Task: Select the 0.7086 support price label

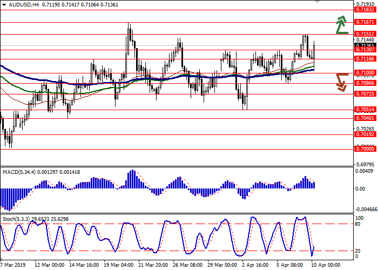Action: coord(366,83)
